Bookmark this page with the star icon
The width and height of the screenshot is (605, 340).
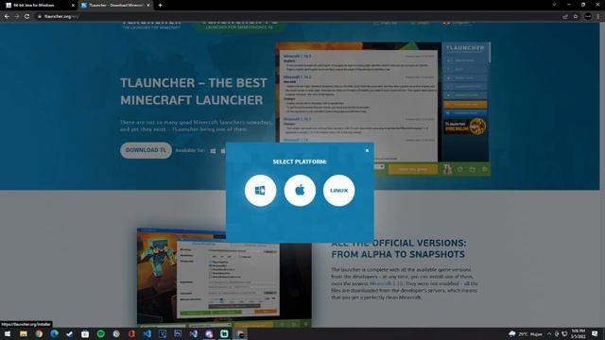pyautogui.click(x=576, y=16)
